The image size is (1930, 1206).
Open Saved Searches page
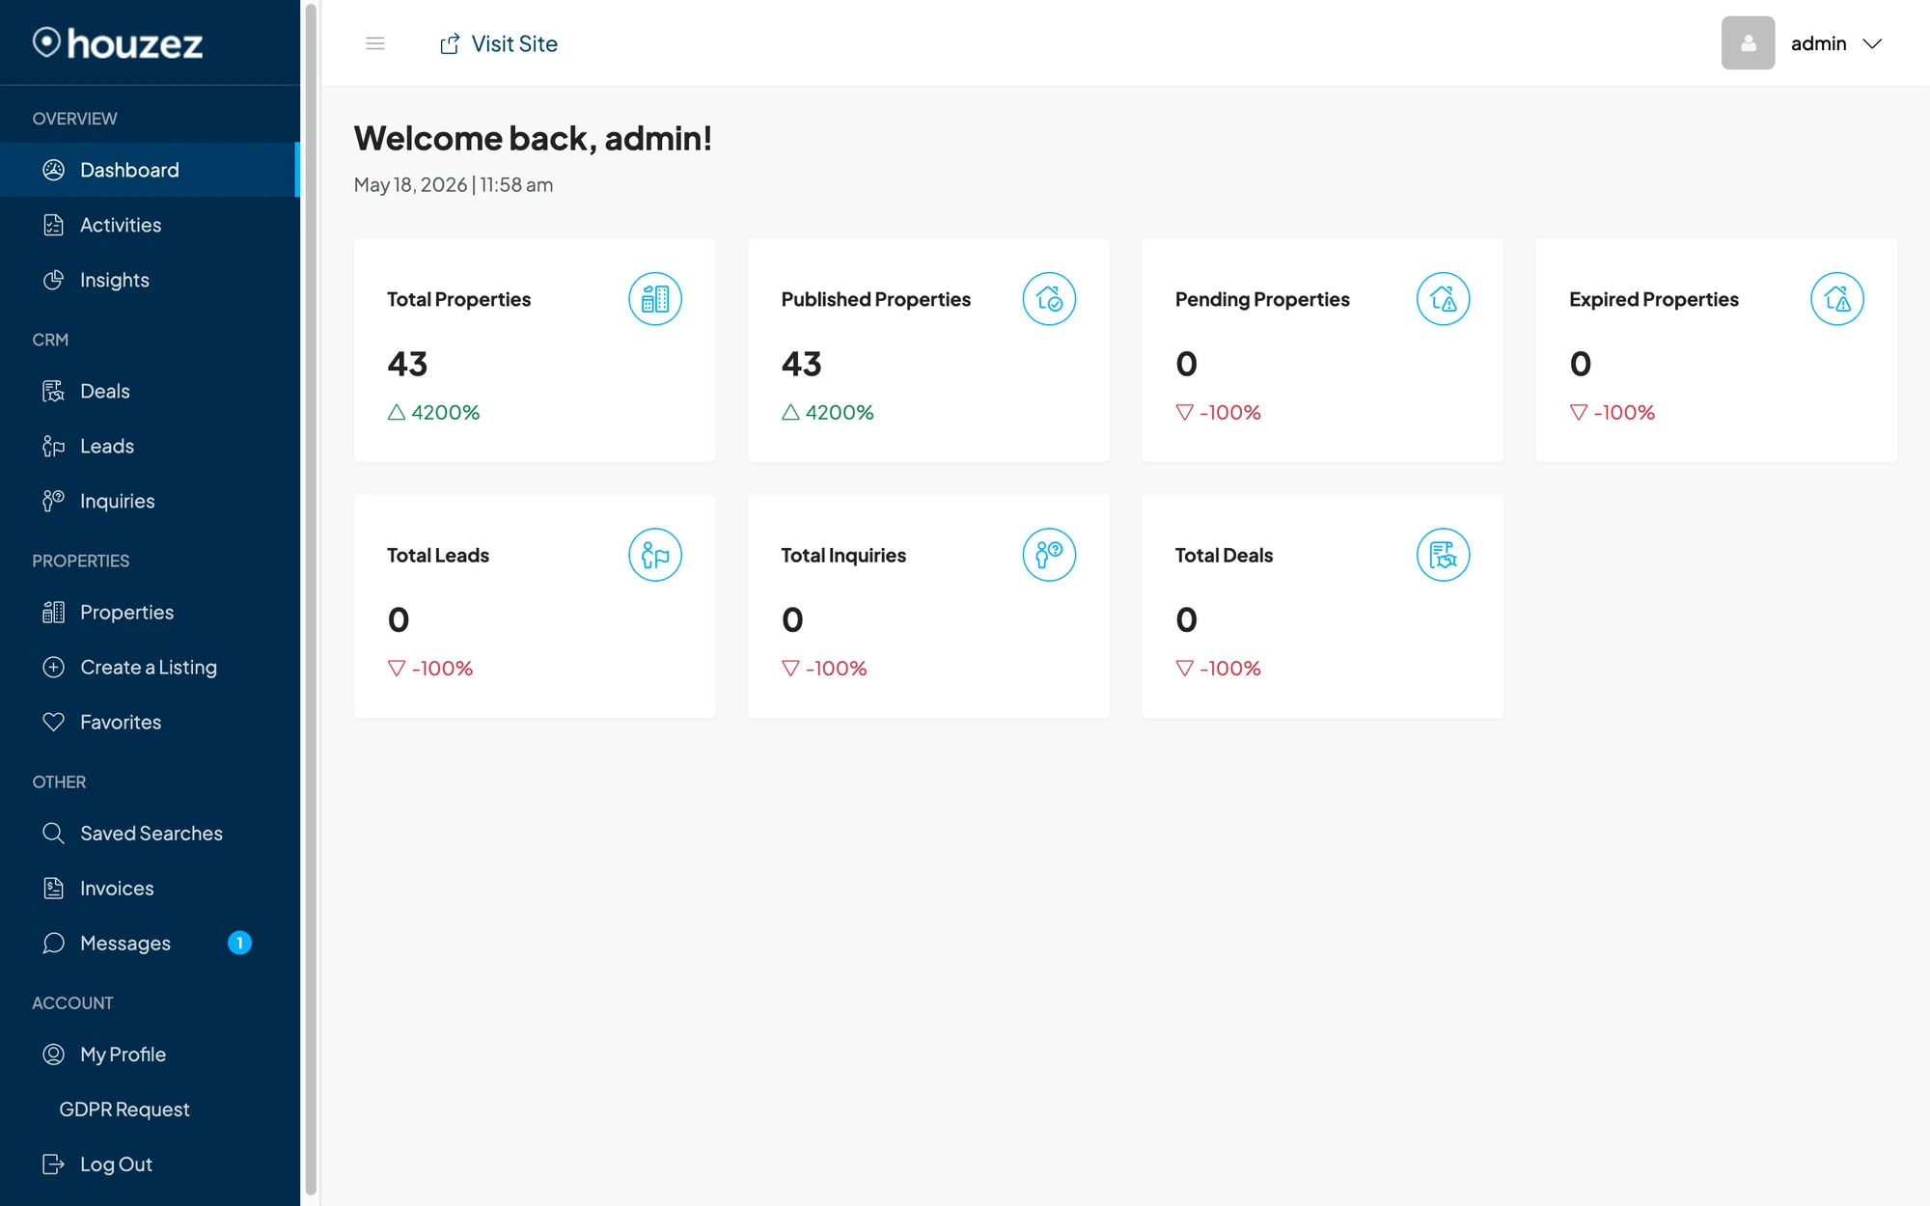point(150,833)
